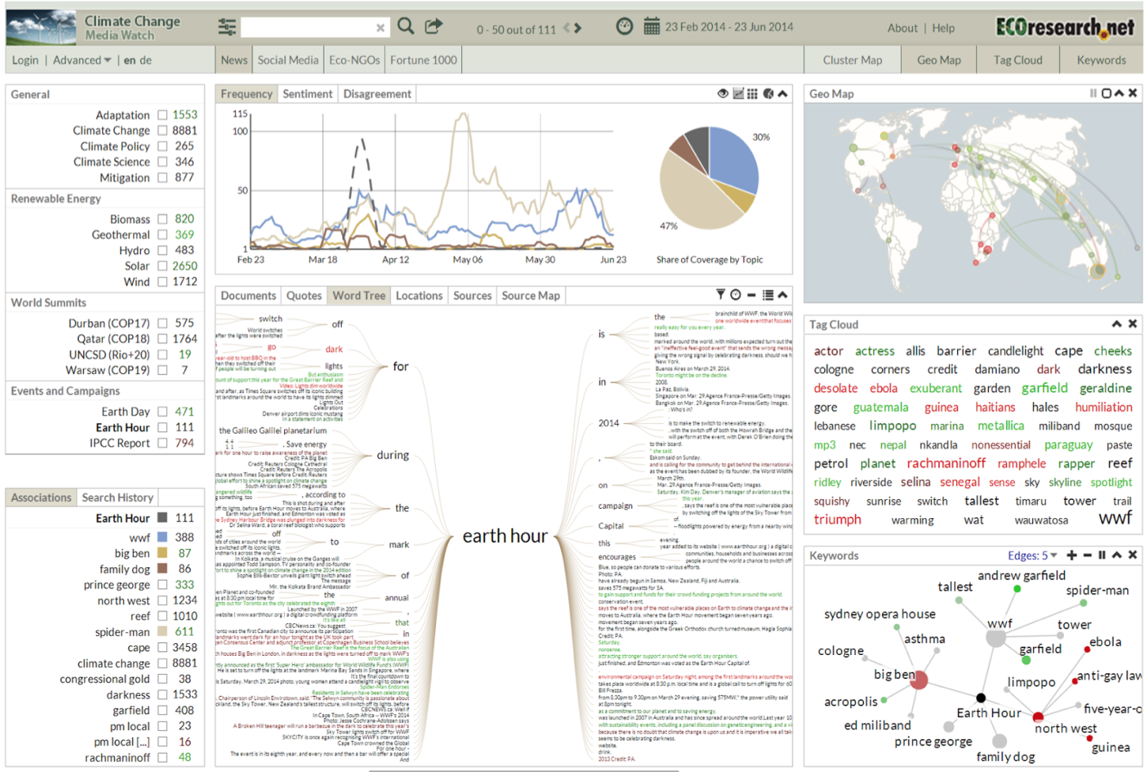Tick the Earth Day checkbox
This screenshot has width=1147, height=772.
tap(162, 412)
